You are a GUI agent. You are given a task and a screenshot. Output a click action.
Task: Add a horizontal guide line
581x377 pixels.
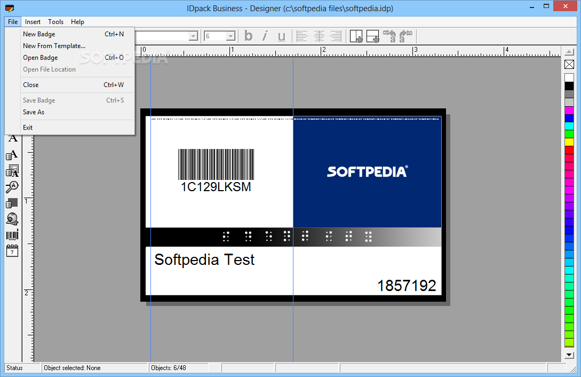click(x=373, y=36)
